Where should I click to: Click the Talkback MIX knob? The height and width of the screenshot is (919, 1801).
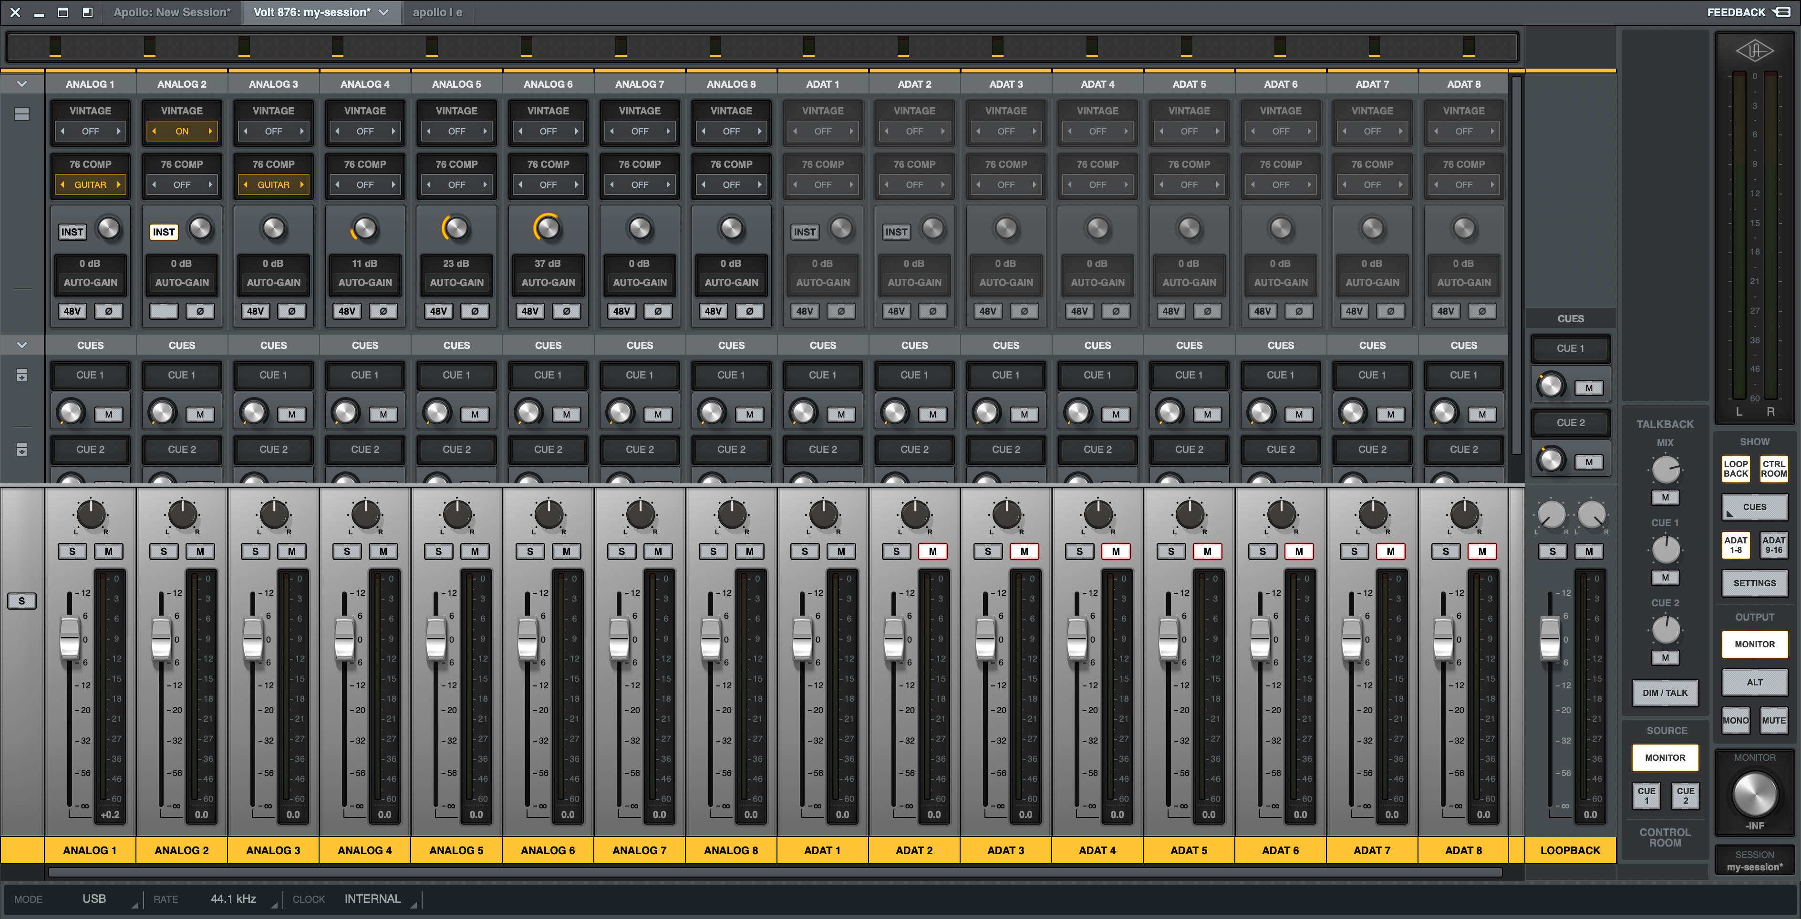click(x=1666, y=470)
